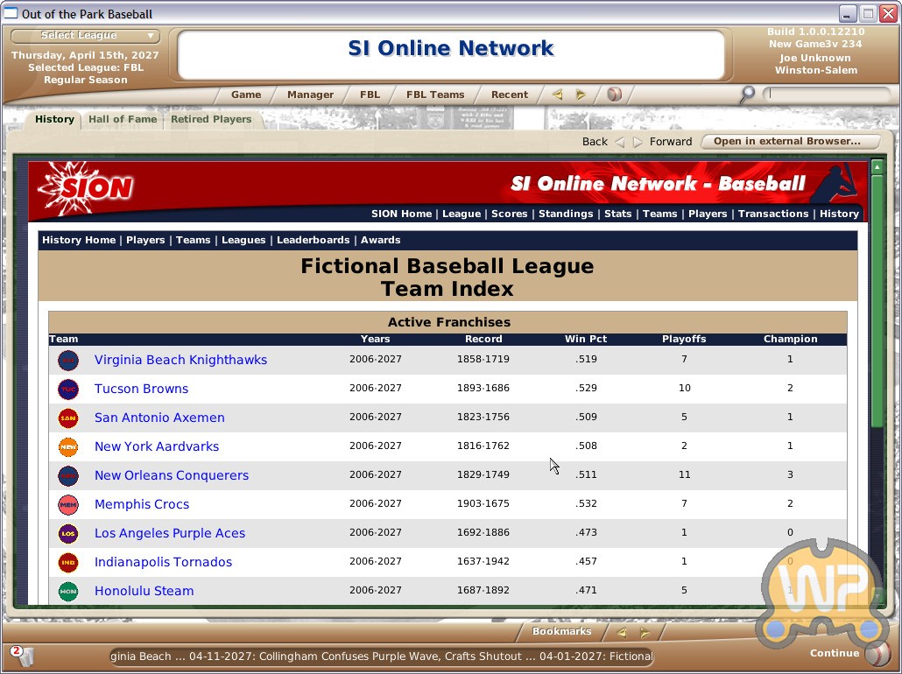Click the browser Back arrow next to Back
The height and width of the screenshot is (674, 902).
coord(620,142)
